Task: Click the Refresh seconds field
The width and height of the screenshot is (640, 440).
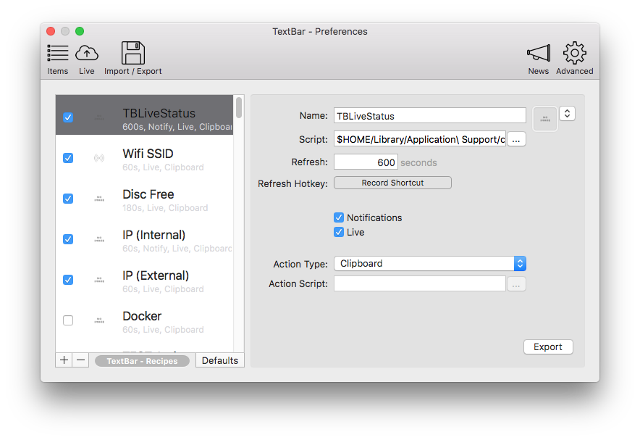Action: point(366,162)
